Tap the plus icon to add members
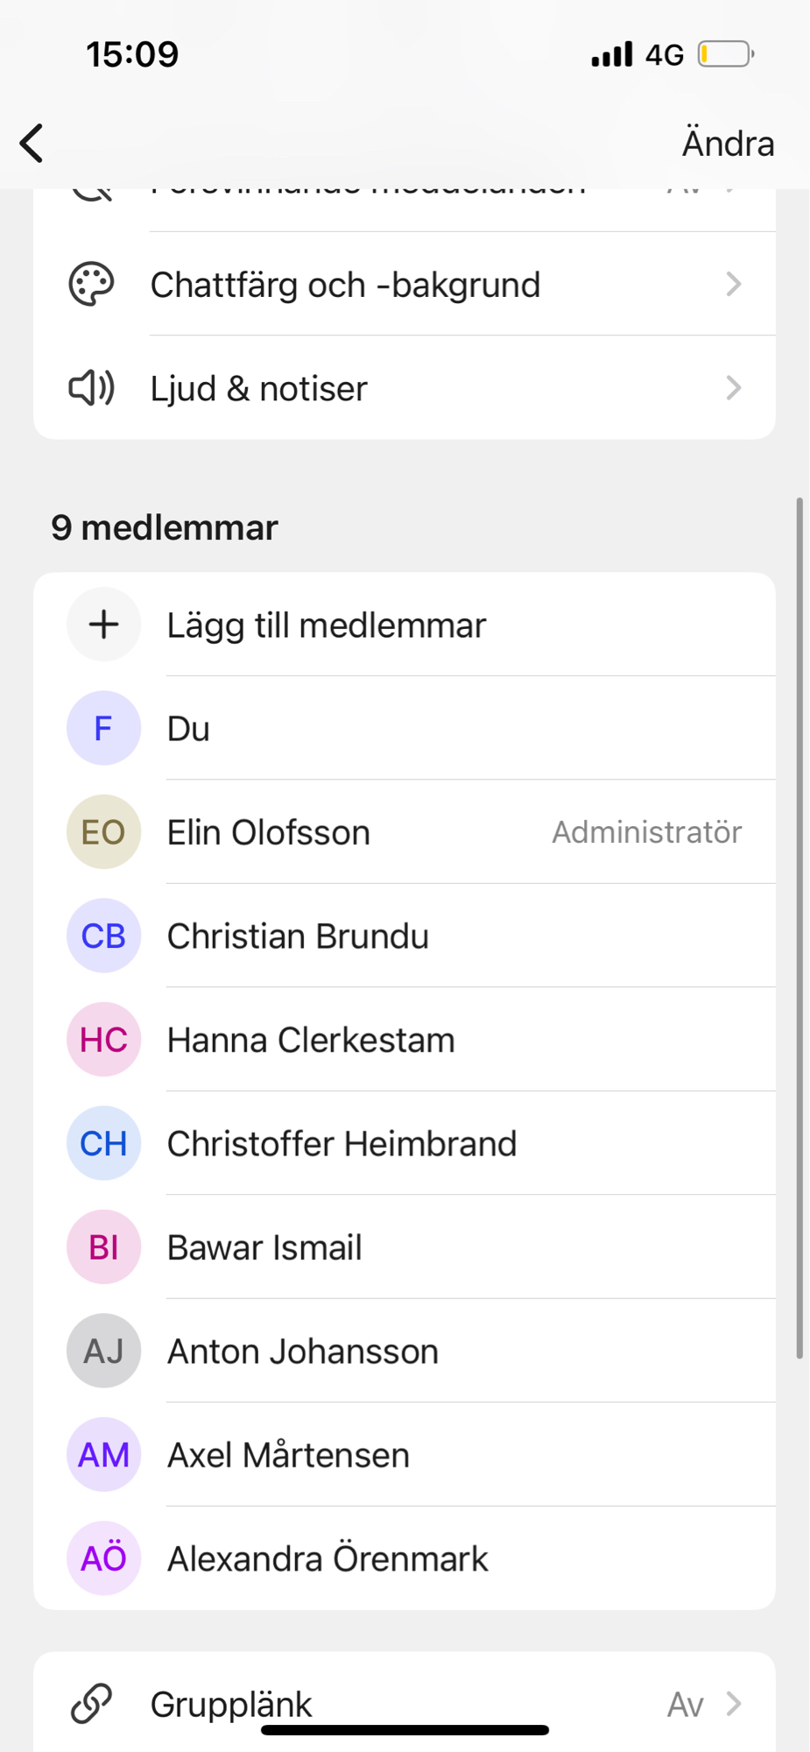This screenshot has width=810, height=1752. tap(103, 625)
